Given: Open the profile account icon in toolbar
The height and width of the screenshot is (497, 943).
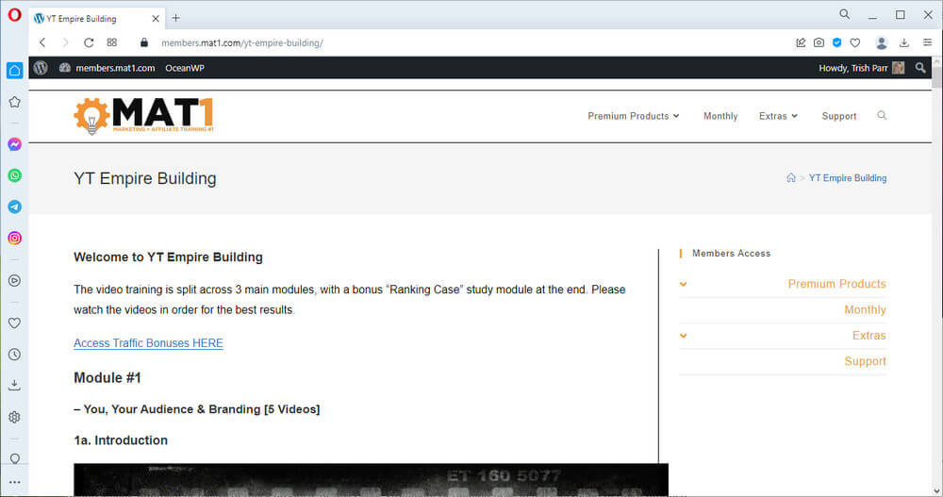Looking at the screenshot, I should pos(882,42).
